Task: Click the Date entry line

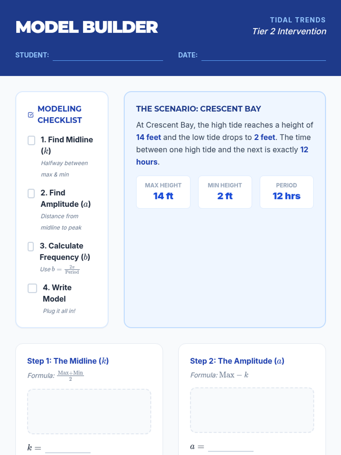Action: pyautogui.click(x=263, y=56)
